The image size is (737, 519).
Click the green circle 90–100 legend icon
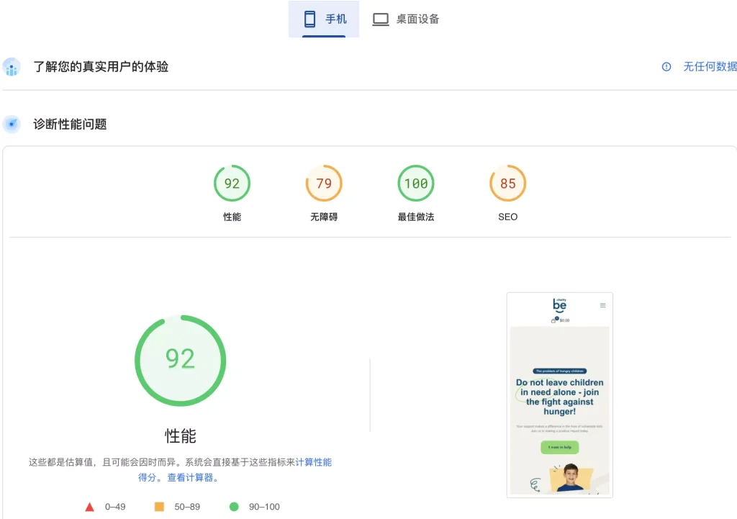coord(232,506)
